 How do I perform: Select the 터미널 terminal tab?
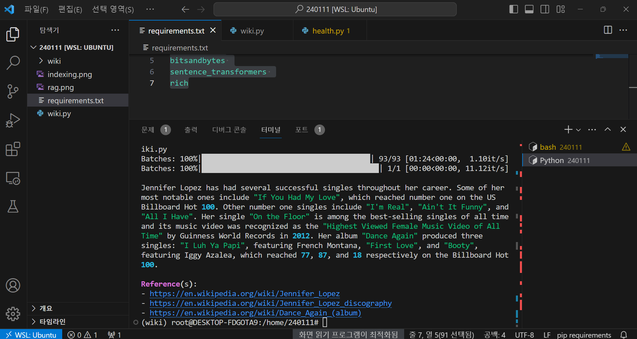click(271, 130)
